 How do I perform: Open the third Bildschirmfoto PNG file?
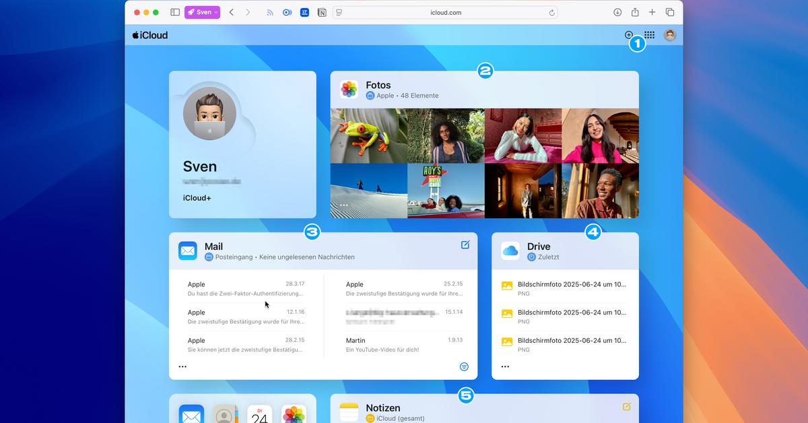tap(565, 345)
